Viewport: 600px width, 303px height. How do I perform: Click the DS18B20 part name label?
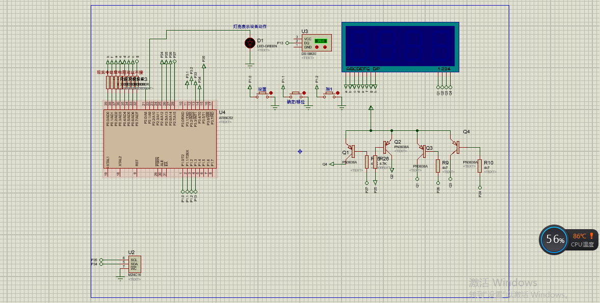pyautogui.click(x=309, y=54)
